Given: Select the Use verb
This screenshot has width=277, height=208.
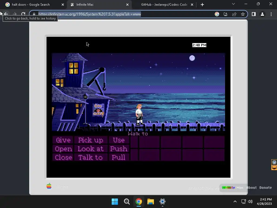Looking at the screenshot, I should click(x=119, y=140).
